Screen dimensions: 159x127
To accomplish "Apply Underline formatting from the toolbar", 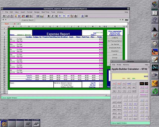I will click(56, 16).
